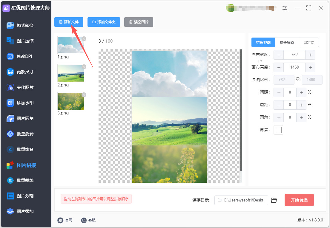Decrease 画布高度 canvas height
This screenshot has width=330, height=228.
pos(279,67)
